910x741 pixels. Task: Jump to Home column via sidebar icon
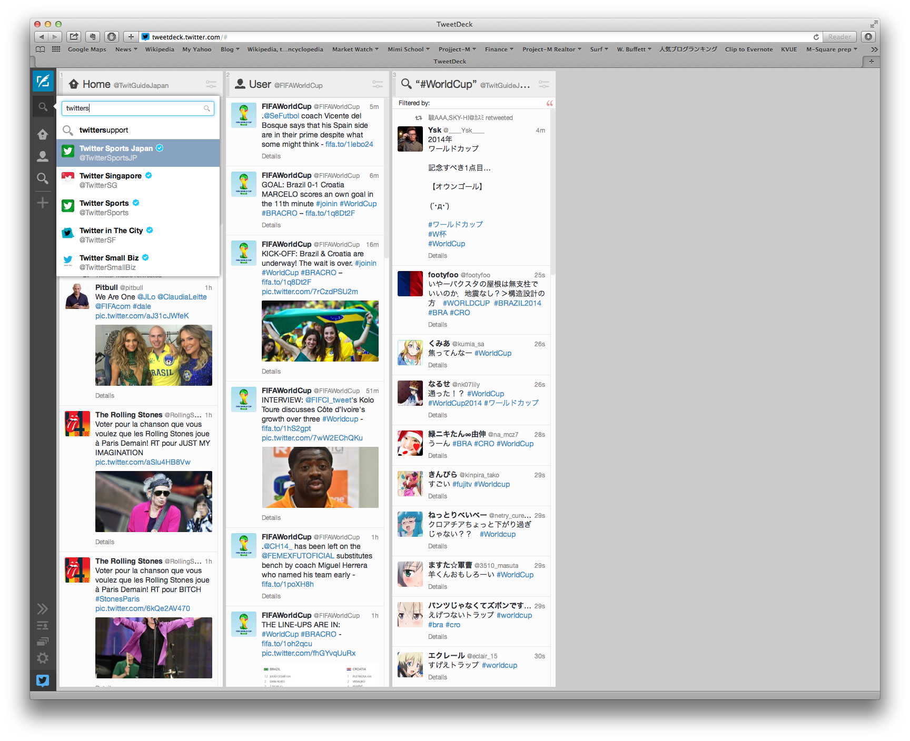[x=43, y=135]
